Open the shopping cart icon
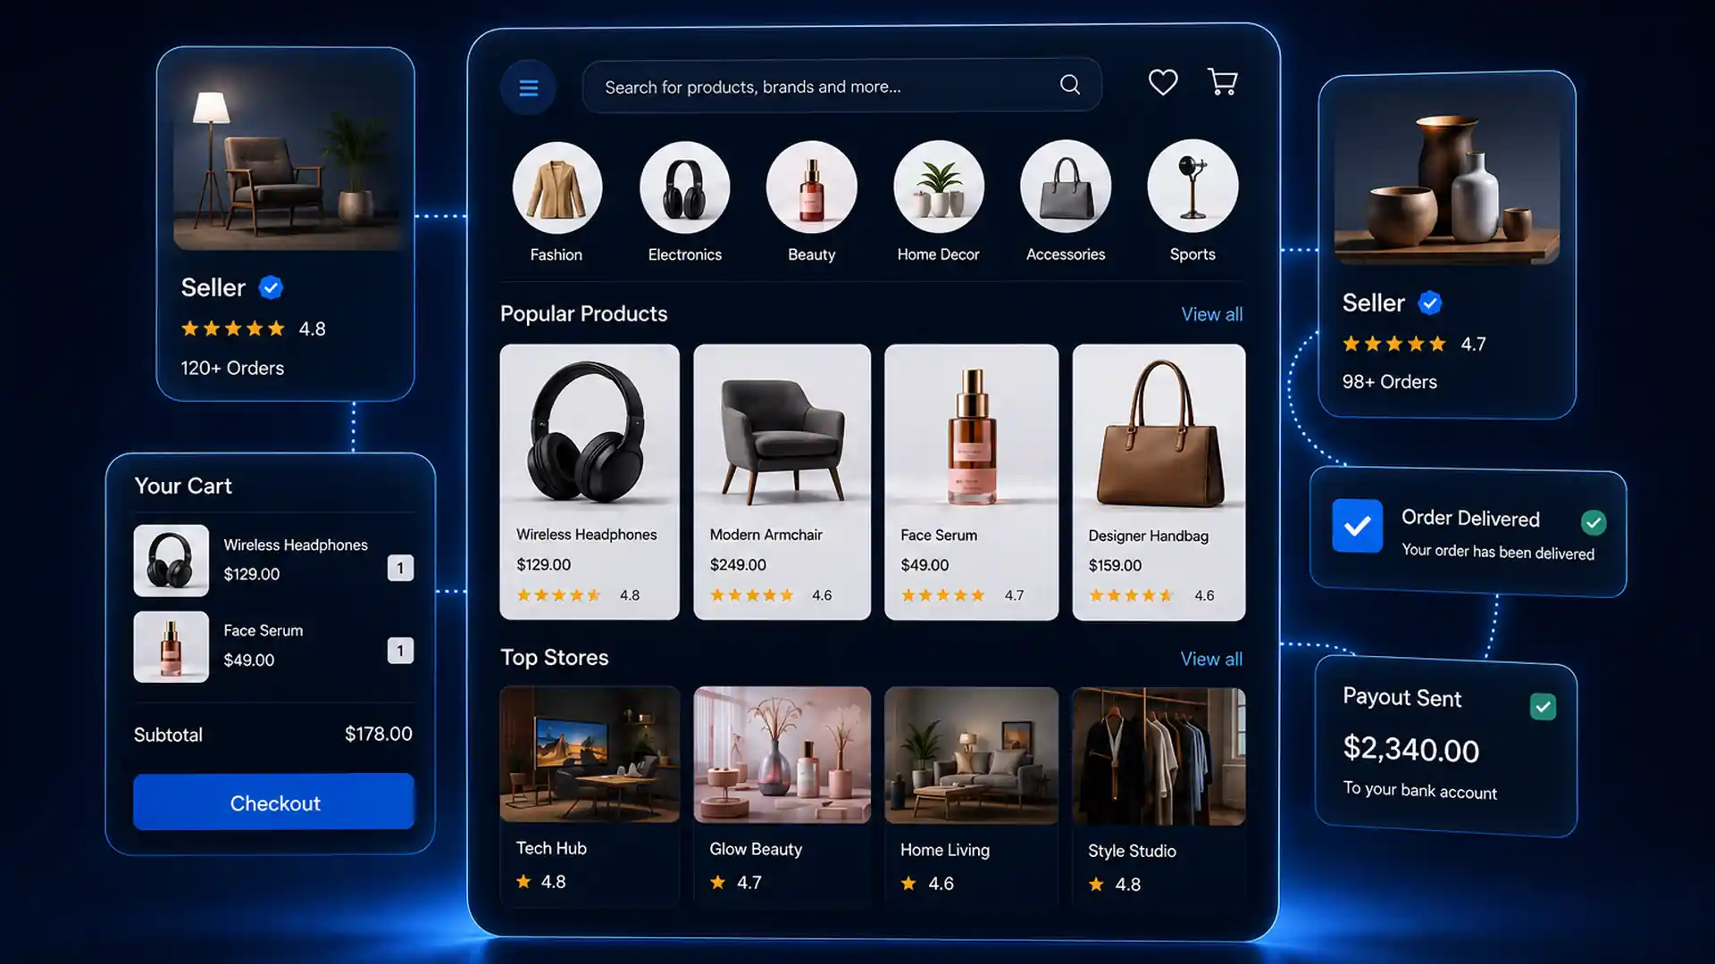Screen dimensions: 1715x964 pyautogui.click(x=1222, y=82)
